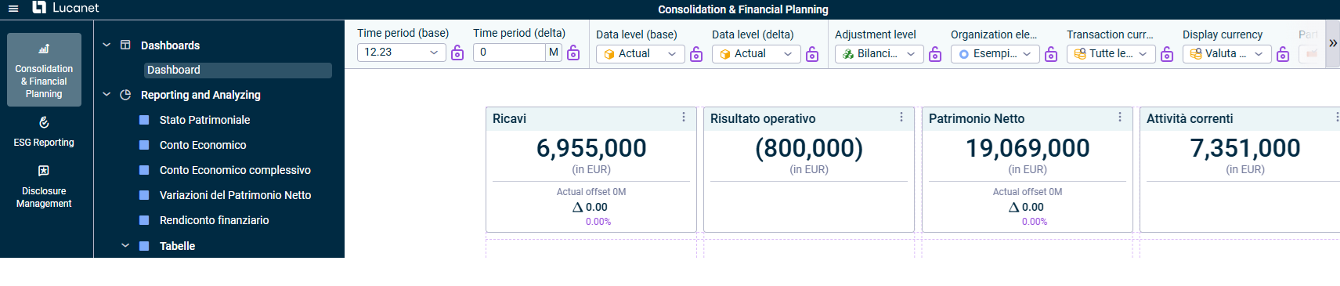Toggle the lock icon for Adjustment level
Screen dimensions: 1340x286
(x=935, y=54)
